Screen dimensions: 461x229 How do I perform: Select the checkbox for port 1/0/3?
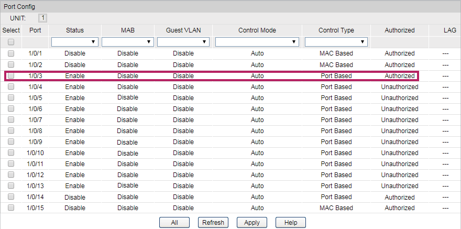pos(11,76)
